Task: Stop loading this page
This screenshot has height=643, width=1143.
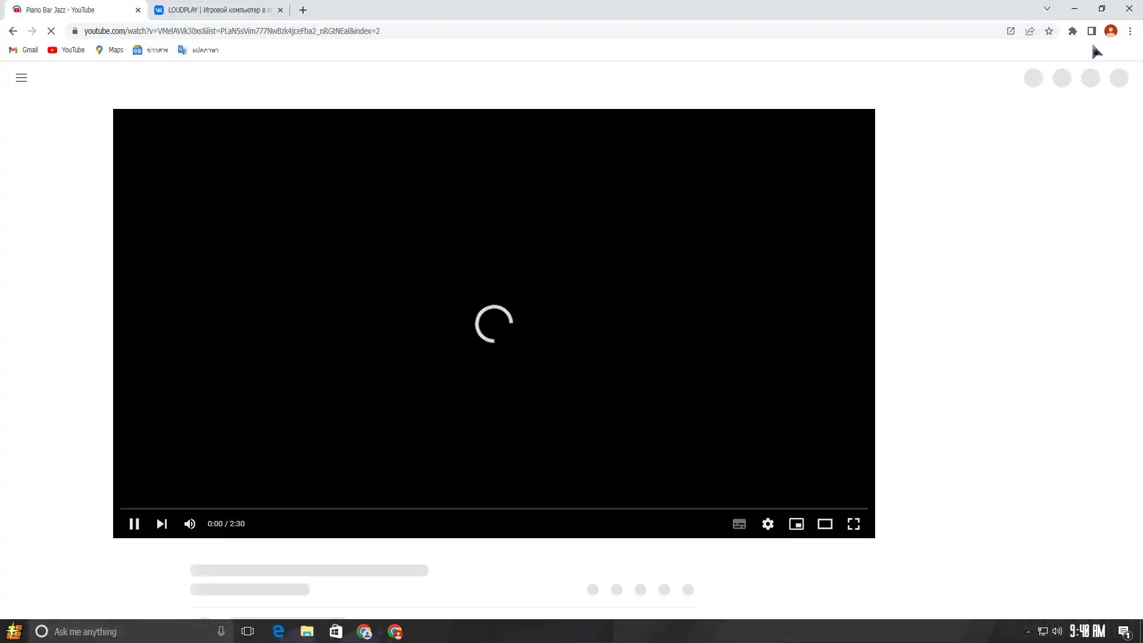Action: point(51,31)
